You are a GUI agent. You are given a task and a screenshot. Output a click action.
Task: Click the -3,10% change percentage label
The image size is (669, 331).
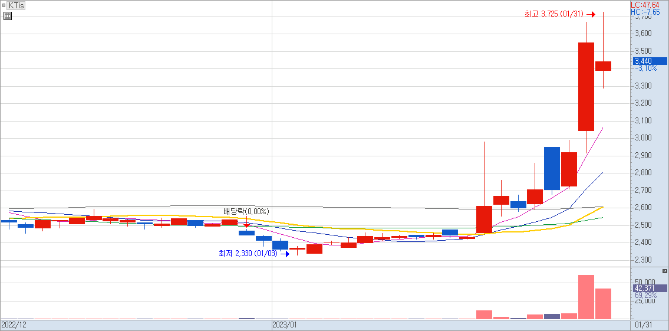pos(646,68)
